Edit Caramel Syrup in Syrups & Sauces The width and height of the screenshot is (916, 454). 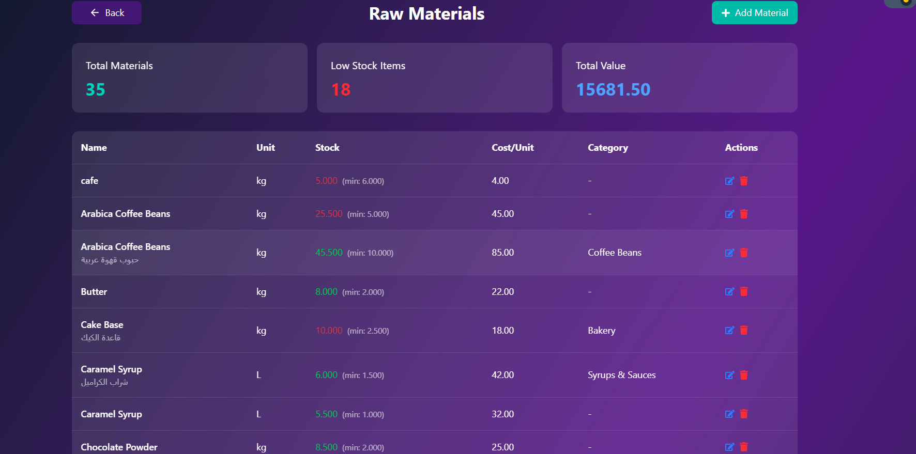729,375
